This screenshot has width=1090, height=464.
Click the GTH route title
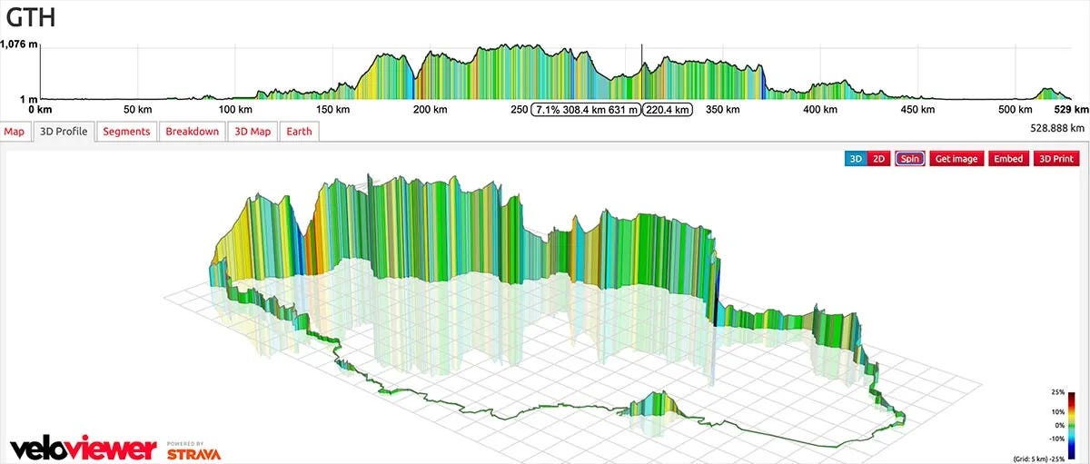coord(30,16)
